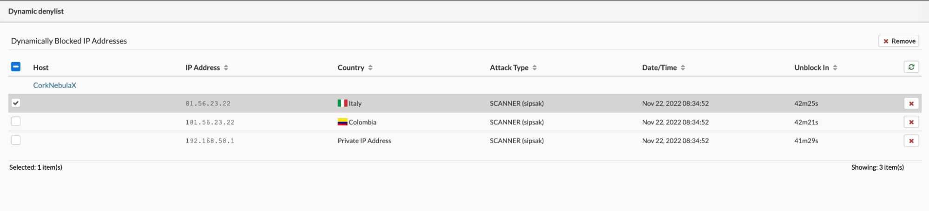This screenshot has height=211, width=929.
Task: Click the Dynamic denylist panel title
Action: pos(36,11)
